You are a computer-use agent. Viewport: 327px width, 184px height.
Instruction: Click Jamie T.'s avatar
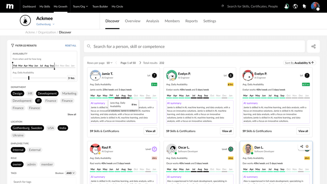(x=95, y=75)
